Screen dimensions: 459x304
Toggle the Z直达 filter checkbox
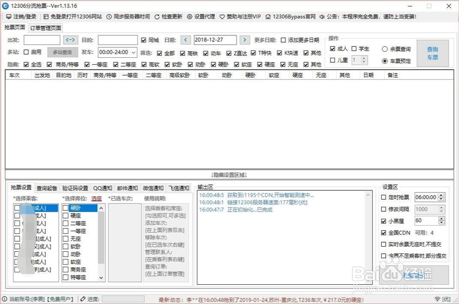[229, 53]
